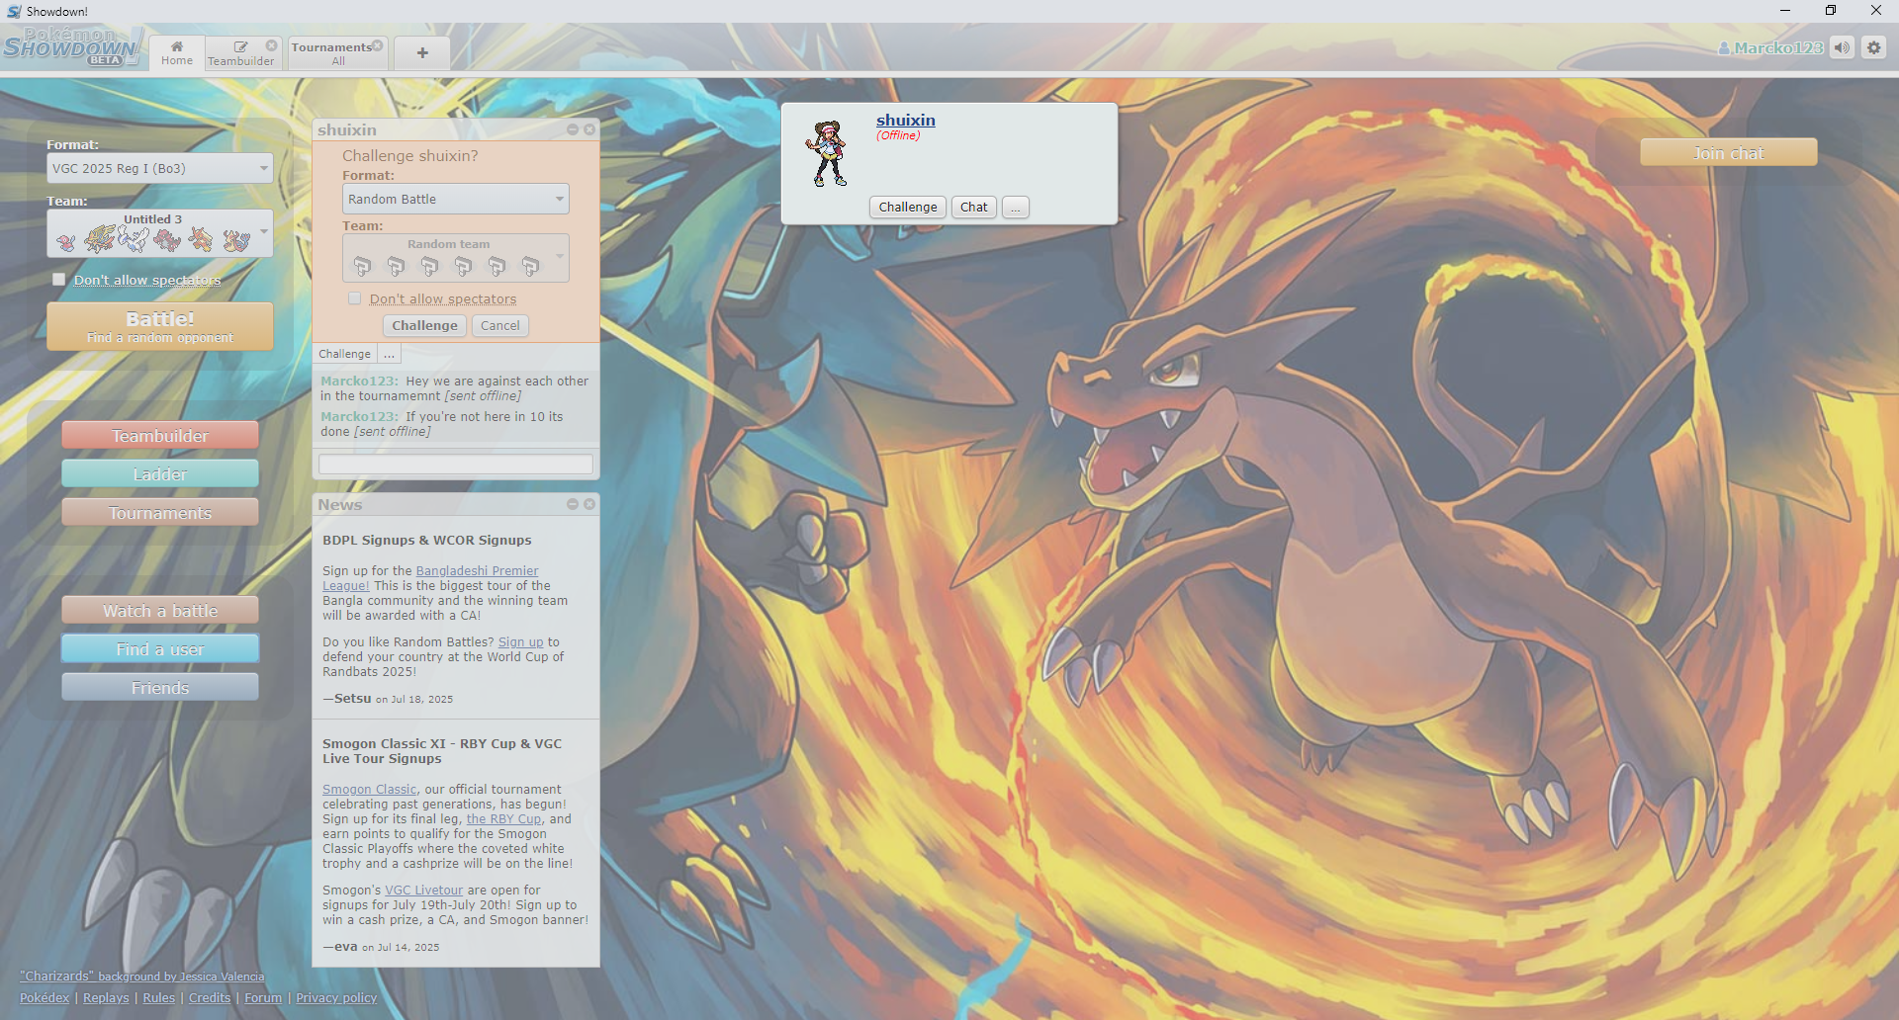Click Join chat
The image size is (1899, 1020).
tap(1728, 153)
